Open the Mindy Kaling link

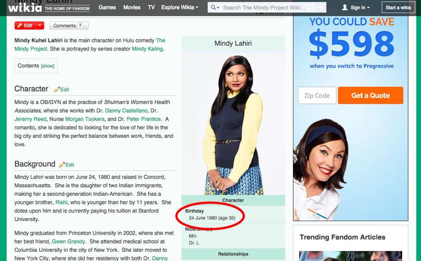147,49
